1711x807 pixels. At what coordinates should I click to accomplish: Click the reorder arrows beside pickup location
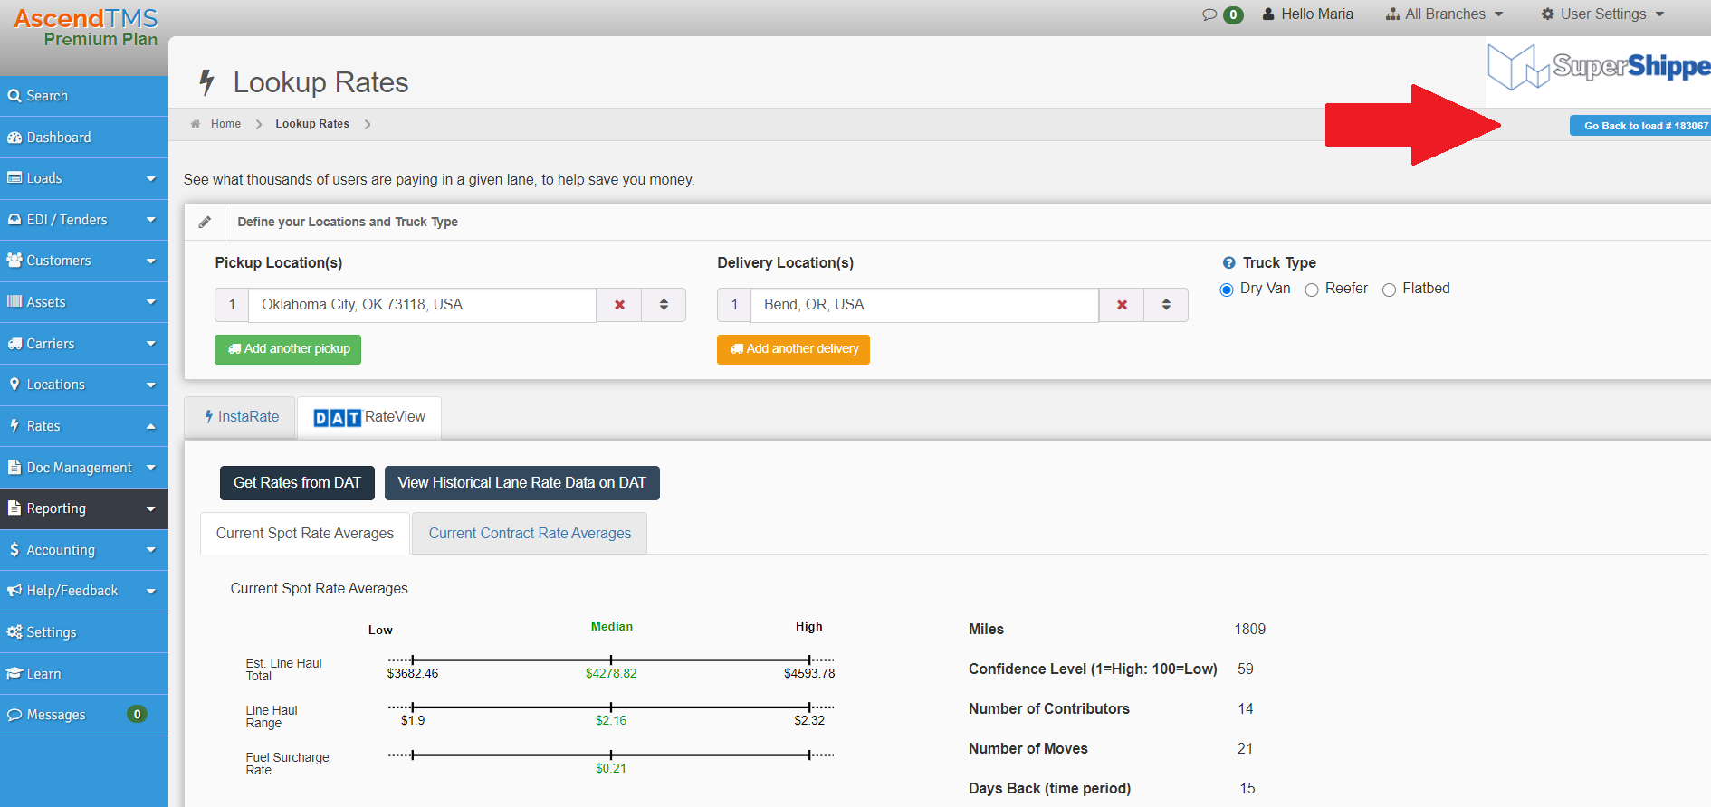664,305
